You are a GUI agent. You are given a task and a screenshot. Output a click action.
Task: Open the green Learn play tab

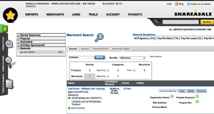[x=4, y=29]
